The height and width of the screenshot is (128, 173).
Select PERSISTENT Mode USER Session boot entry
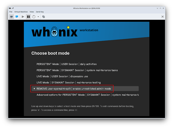(67, 64)
